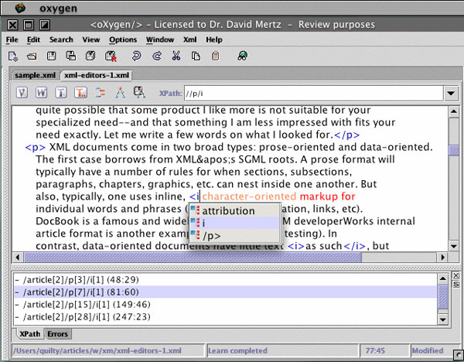Open the XPath history dropdown arrow
The image size is (464, 362).
click(451, 94)
